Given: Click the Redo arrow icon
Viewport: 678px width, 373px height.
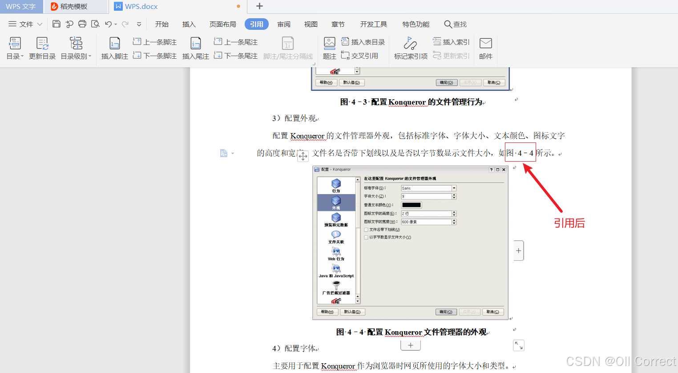Looking at the screenshot, I should (125, 24).
